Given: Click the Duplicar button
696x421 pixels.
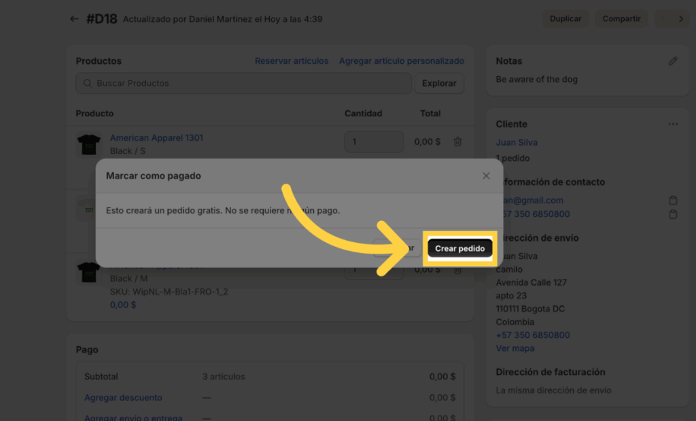Looking at the screenshot, I should [x=565, y=19].
